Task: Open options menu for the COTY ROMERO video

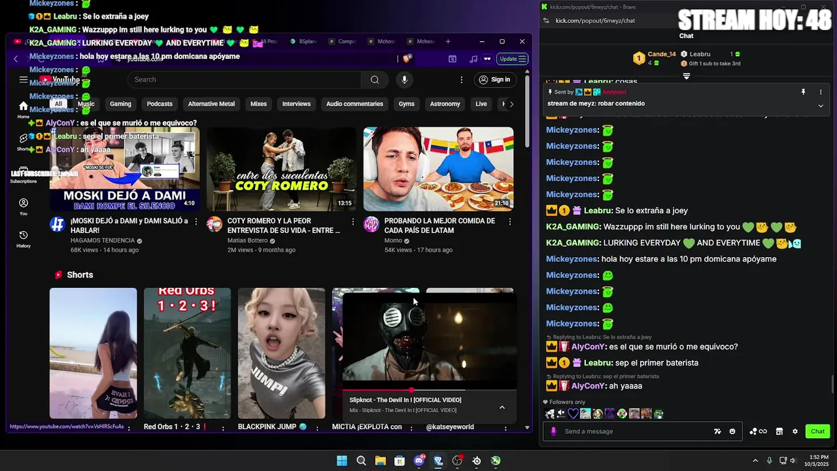Action: pyautogui.click(x=353, y=222)
